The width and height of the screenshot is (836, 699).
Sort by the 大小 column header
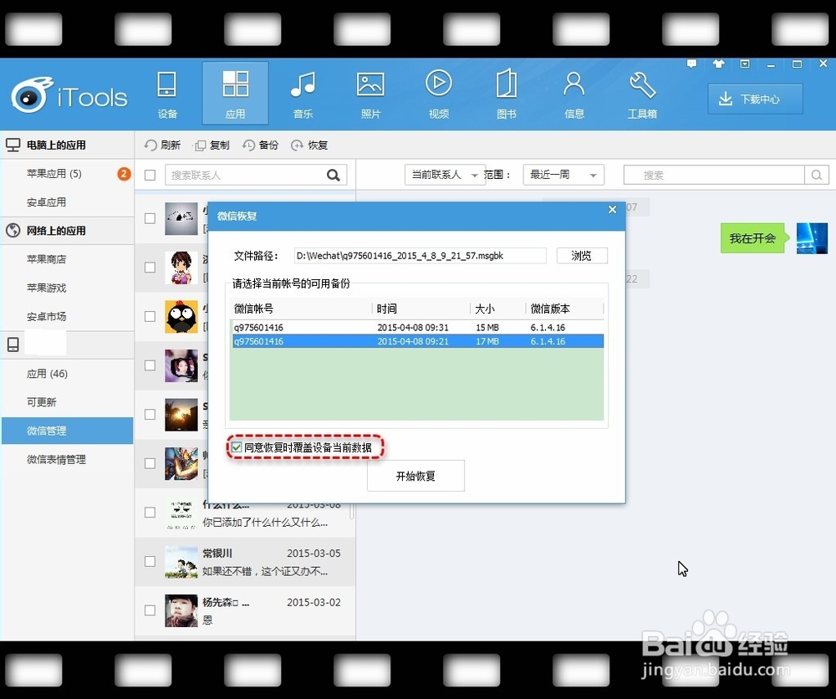point(498,309)
